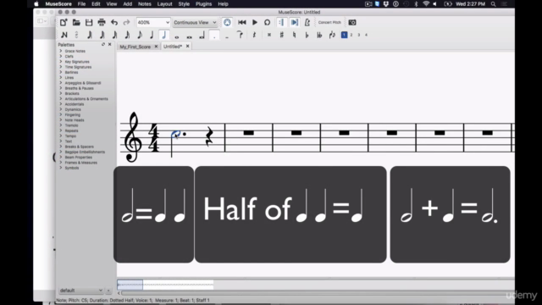Open macOS Spotlight search
Screen dimensions: 542x305
pyautogui.click(x=493, y=4)
